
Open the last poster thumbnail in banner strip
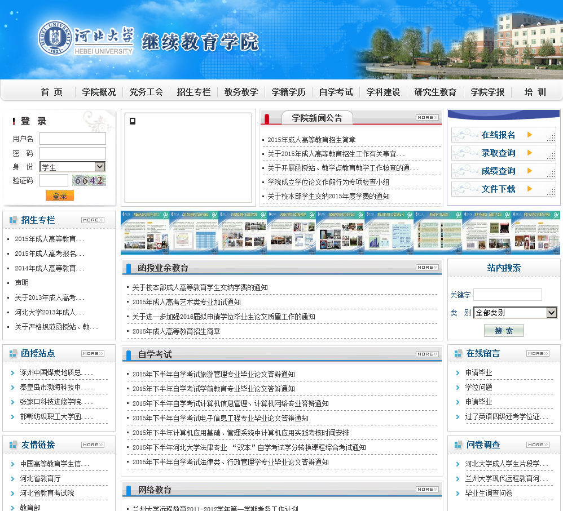point(535,233)
